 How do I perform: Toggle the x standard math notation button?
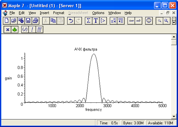(x=8, y=29)
